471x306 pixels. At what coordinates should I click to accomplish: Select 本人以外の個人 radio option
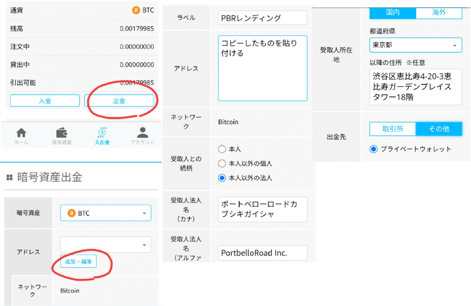222,164
